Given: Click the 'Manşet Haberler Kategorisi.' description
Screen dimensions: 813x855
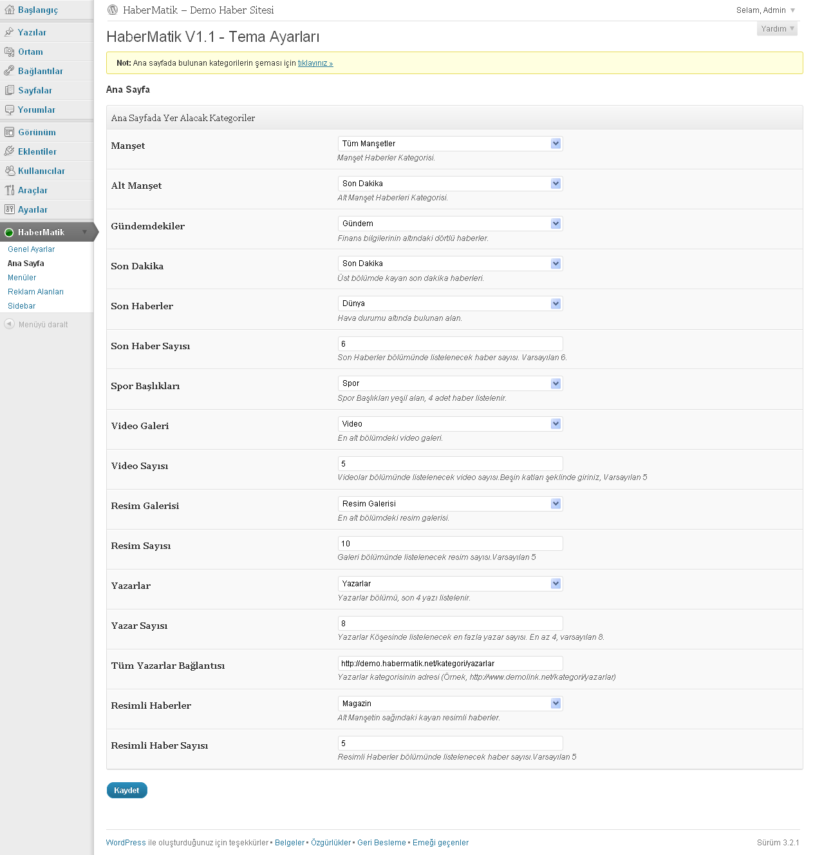Looking at the screenshot, I should pyautogui.click(x=386, y=158).
